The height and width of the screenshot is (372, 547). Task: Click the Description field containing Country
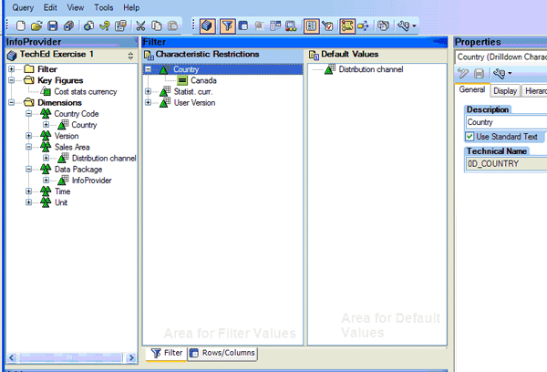507,122
